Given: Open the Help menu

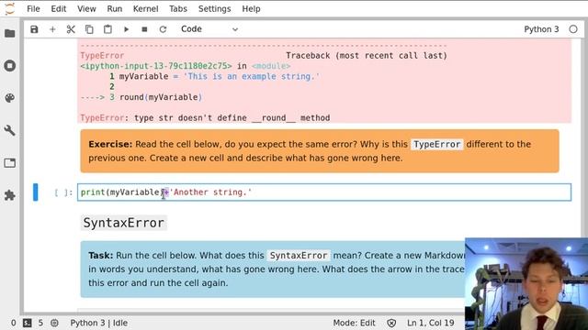Looking at the screenshot, I should point(251,8).
